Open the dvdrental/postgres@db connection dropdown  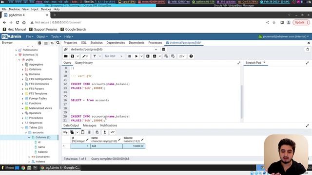tap(114, 50)
